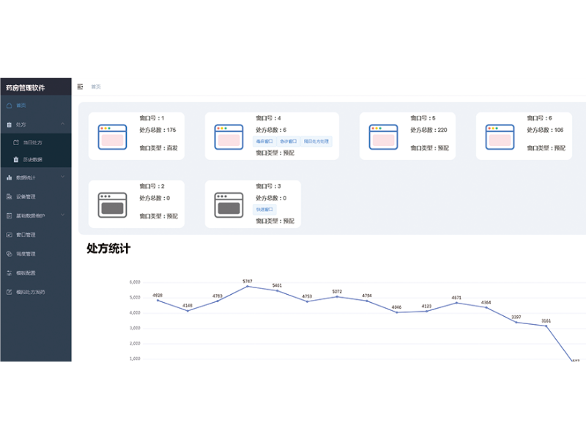The image size is (586, 440).
Task: Select the window 6 icon
Action: (x=500, y=136)
